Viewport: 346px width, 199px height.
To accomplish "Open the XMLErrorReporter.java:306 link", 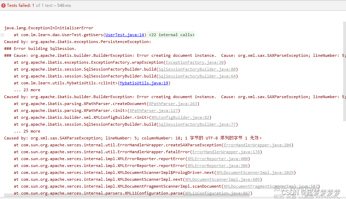I will coord(217,166).
